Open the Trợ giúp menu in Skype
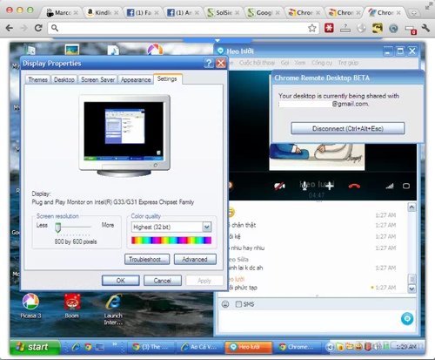This screenshot has width=435, height=360. (348, 63)
